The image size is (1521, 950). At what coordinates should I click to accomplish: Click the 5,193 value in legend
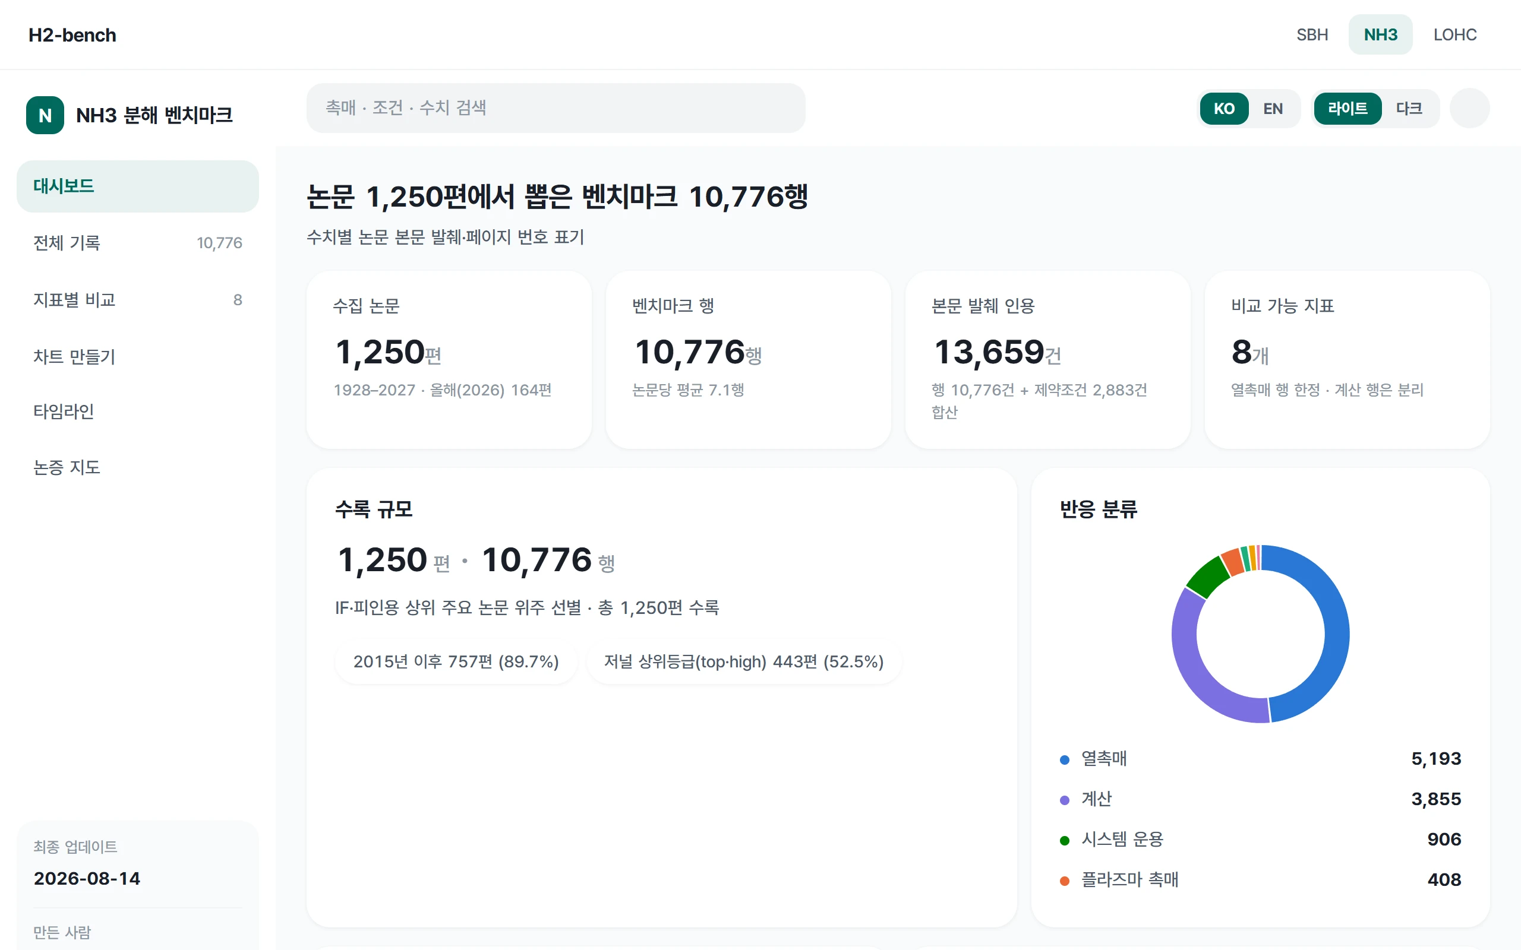[x=1436, y=759]
